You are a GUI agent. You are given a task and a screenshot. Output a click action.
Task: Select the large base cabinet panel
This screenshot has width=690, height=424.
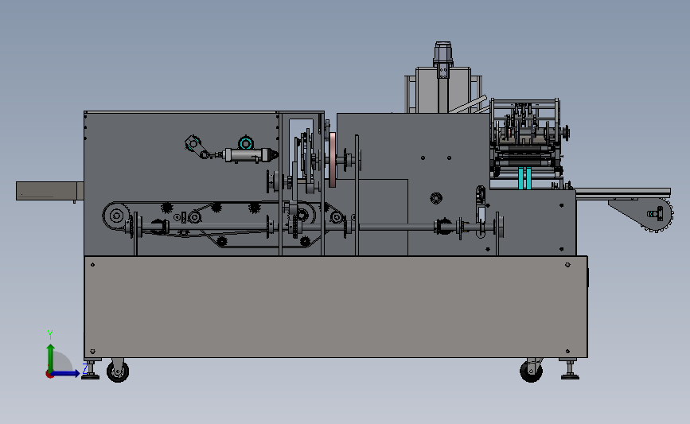pos(336,306)
